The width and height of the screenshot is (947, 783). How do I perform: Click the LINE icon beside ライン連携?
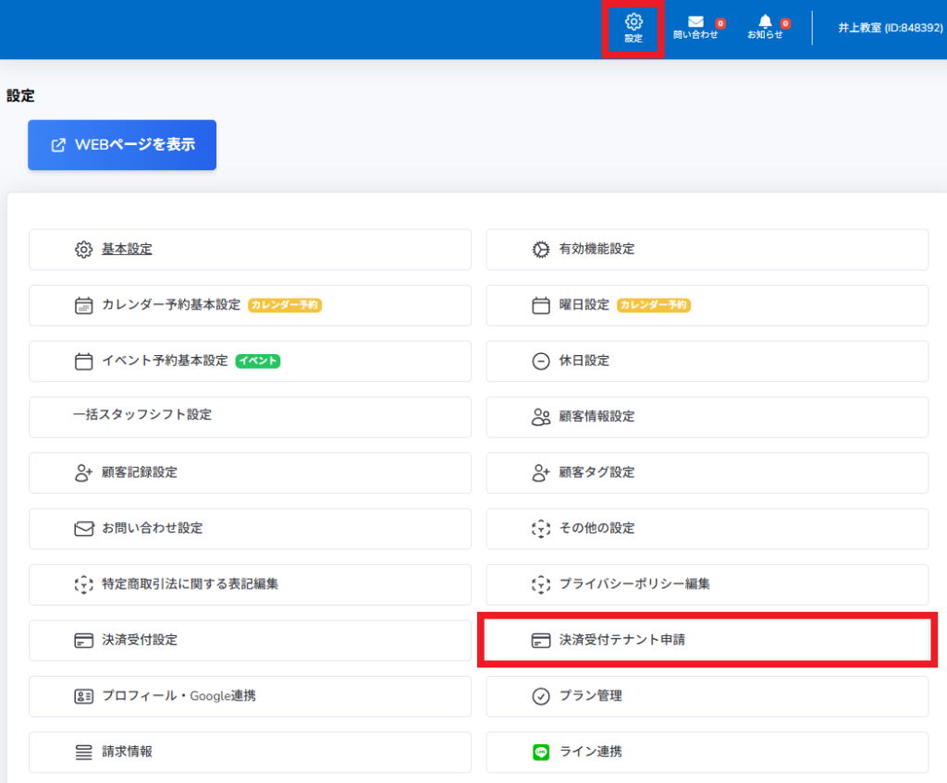point(541,752)
